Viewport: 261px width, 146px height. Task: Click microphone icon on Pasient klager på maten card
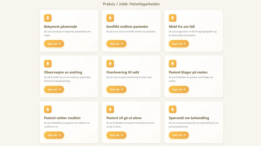[173, 64]
